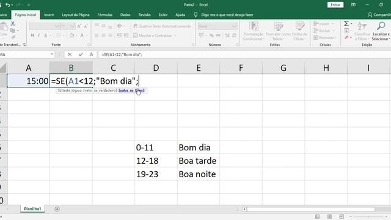
Task: Switch to Layout da Página tab
Action: coord(76,15)
